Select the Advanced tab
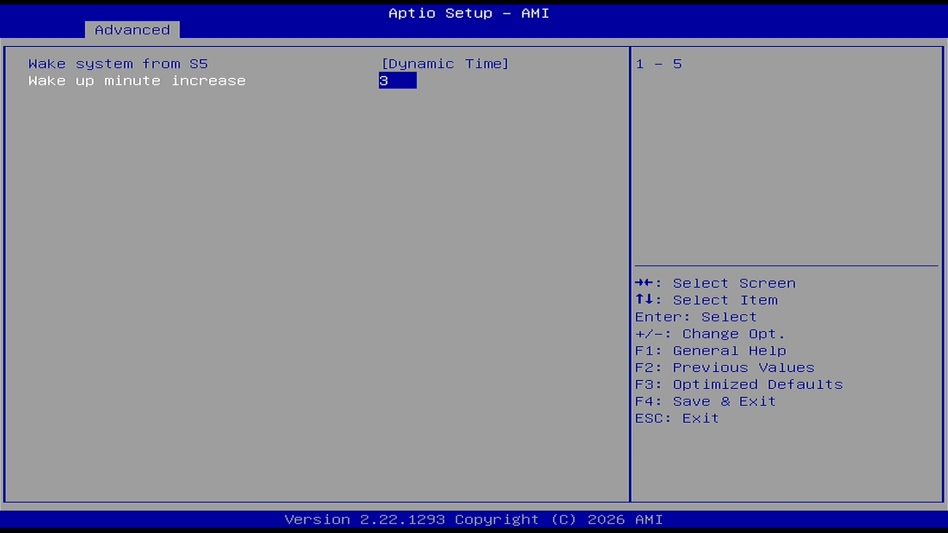Screen dimensions: 948x533 click(x=132, y=30)
